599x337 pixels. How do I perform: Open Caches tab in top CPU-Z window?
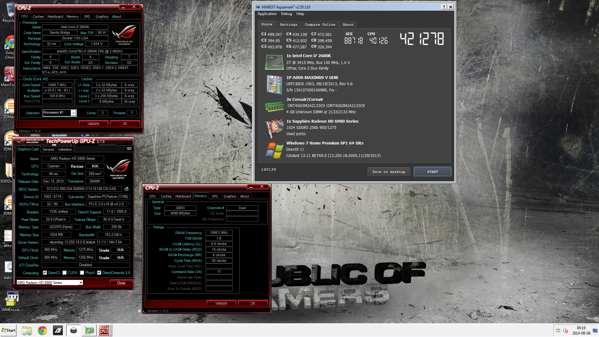click(x=38, y=17)
